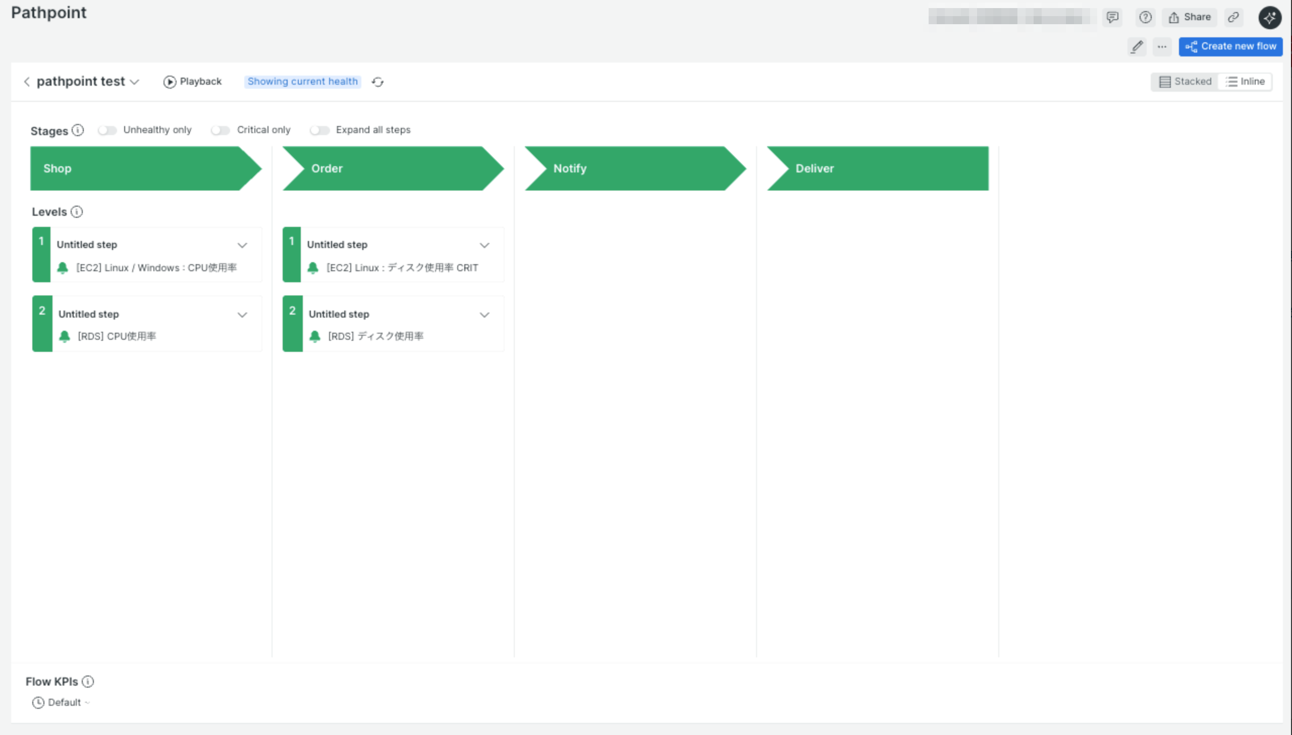This screenshot has height=735, width=1292.
Task: Click the refresh health icon
Action: point(378,82)
